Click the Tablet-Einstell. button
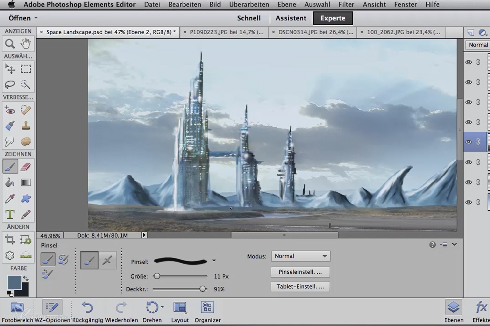Screen dimensions: 490x326 [x=300, y=286]
